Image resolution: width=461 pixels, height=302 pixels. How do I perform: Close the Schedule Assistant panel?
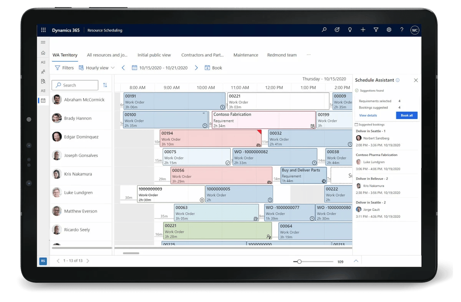pos(416,80)
